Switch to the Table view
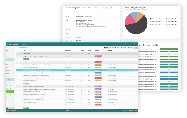This screenshot has height=118, width=187. (x=106, y=47)
